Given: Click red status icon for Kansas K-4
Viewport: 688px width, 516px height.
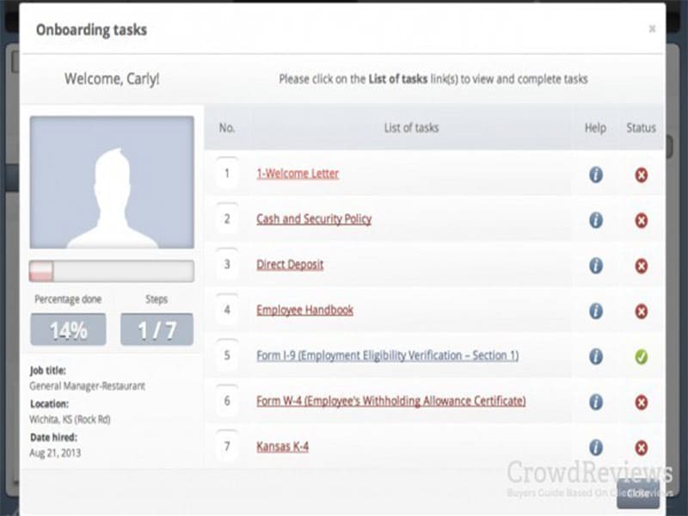Looking at the screenshot, I should pyautogui.click(x=641, y=448).
